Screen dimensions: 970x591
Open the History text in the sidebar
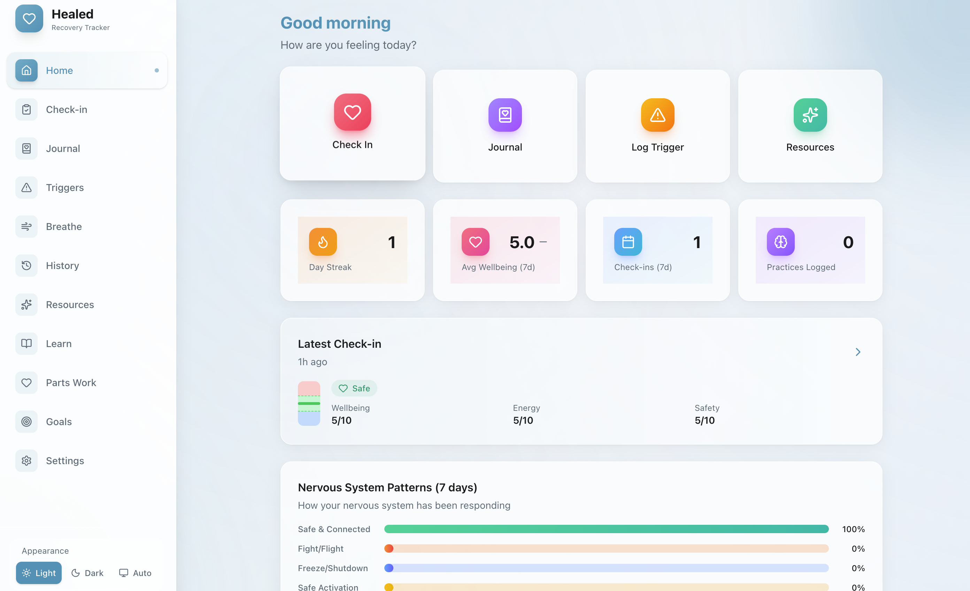pos(63,266)
